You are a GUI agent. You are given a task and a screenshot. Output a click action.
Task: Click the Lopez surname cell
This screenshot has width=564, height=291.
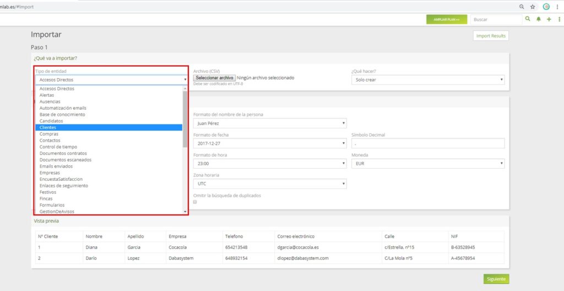145,258
